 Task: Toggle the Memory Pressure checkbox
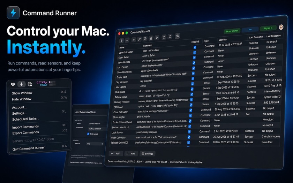pos(191,100)
